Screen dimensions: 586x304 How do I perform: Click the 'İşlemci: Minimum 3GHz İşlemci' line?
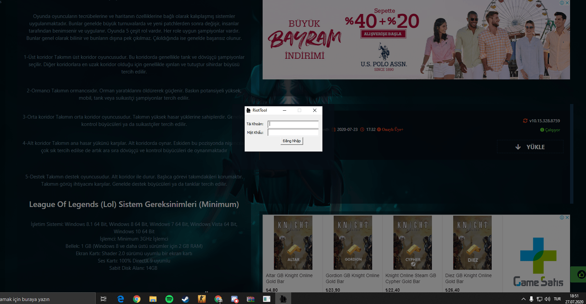[134, 239]
